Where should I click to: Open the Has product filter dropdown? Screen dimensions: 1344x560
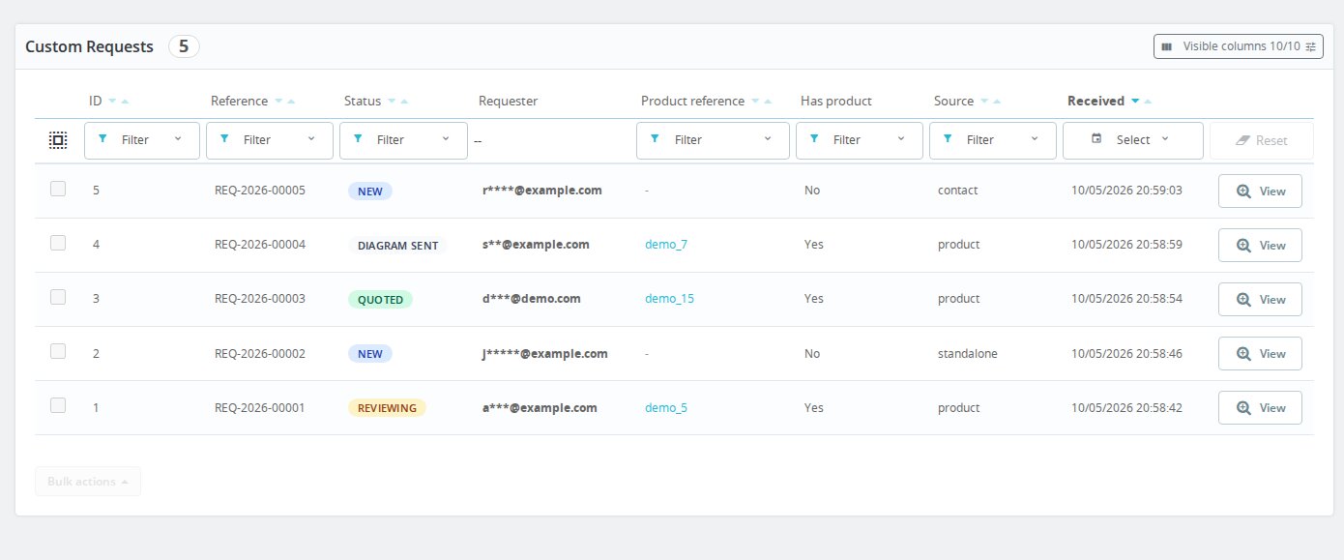pyautogui.click(x=859, y=140)
